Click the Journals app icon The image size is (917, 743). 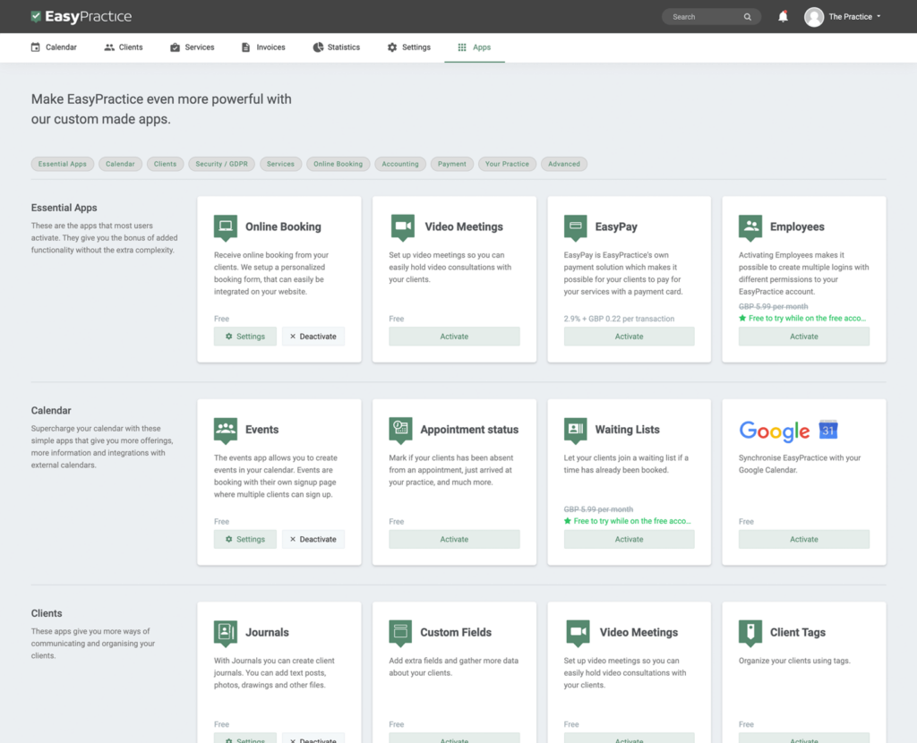(225, 633)
